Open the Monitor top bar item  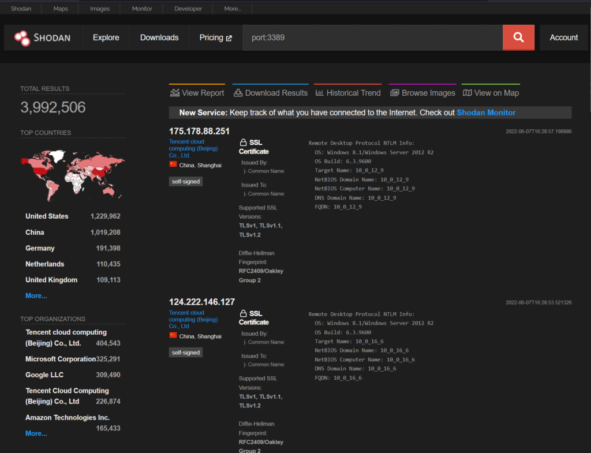pyautogui.click(x=142, y=8)
